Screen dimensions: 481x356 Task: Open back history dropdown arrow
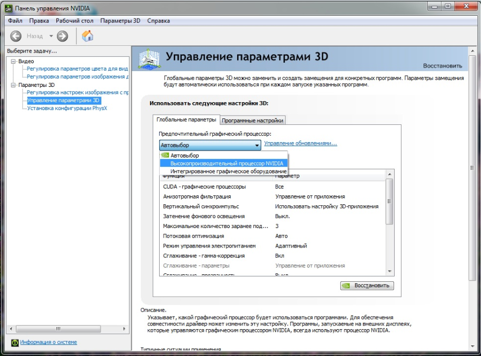coord(51,36)
